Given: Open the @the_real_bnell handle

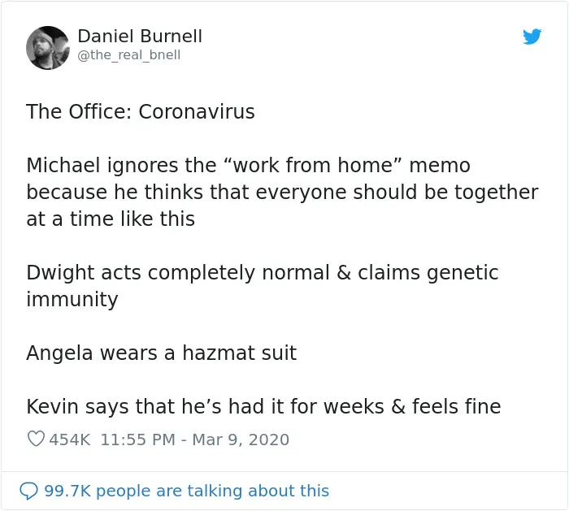Looking at the screenshot, I should pos(128,55).
